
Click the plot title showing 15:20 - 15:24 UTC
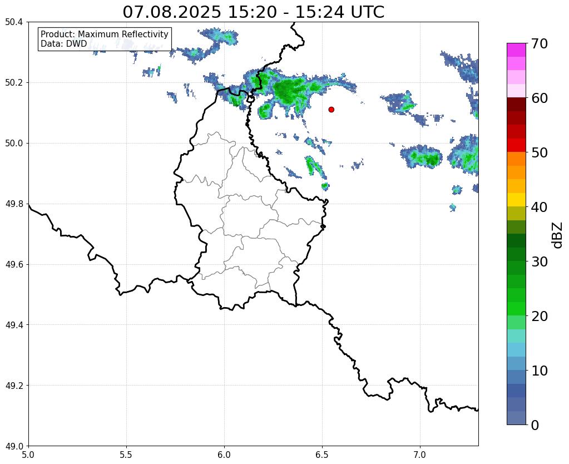coord(253,12)
